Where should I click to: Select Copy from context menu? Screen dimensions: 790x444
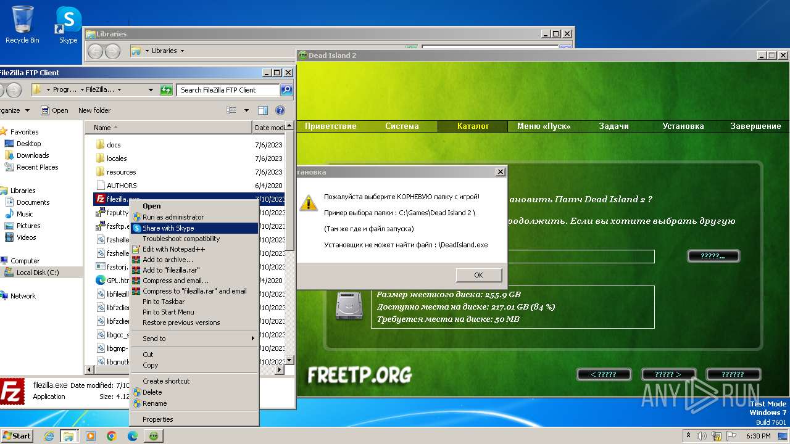(x=194, y=365)
